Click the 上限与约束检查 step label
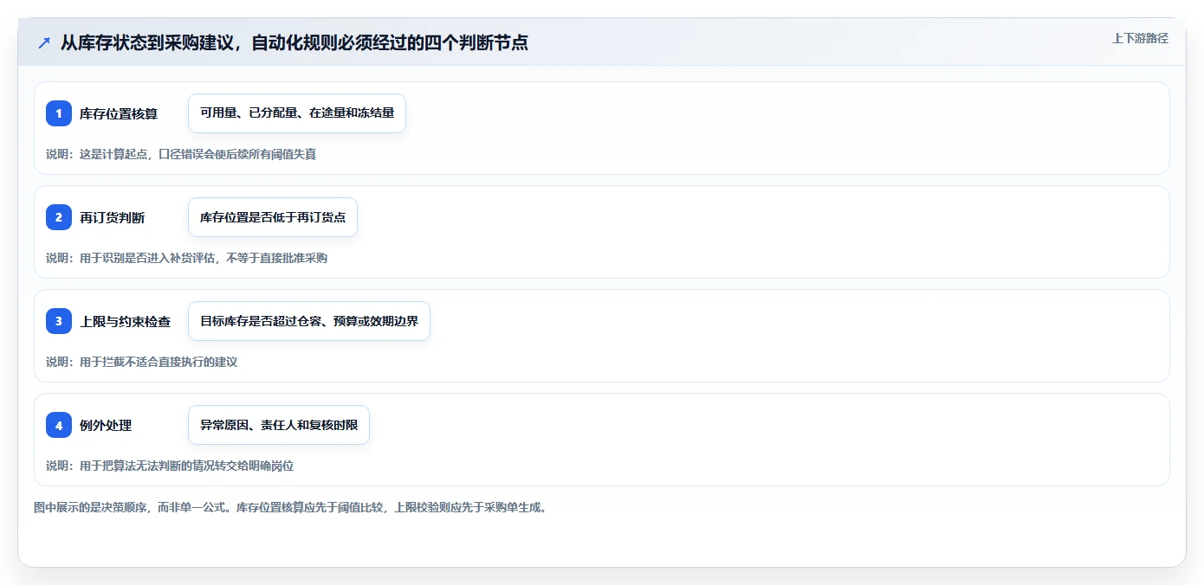Viewport: 1204px width, 585px height. [x=126, y=321]
